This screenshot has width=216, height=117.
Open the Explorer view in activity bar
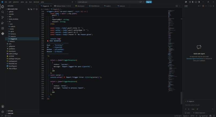[3, 7]
